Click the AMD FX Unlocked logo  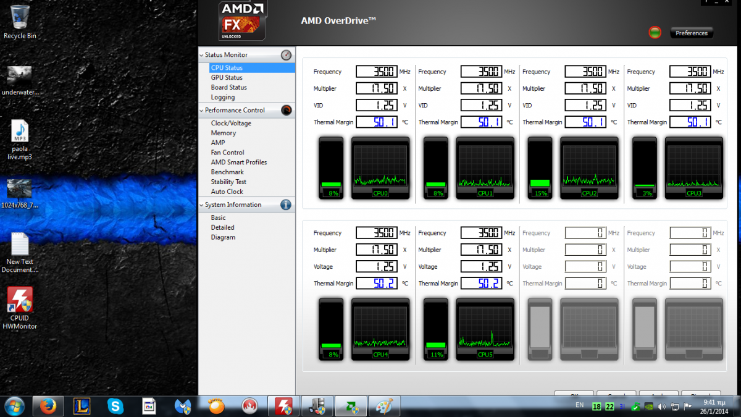pyautogui.click(x=243, y=20)
